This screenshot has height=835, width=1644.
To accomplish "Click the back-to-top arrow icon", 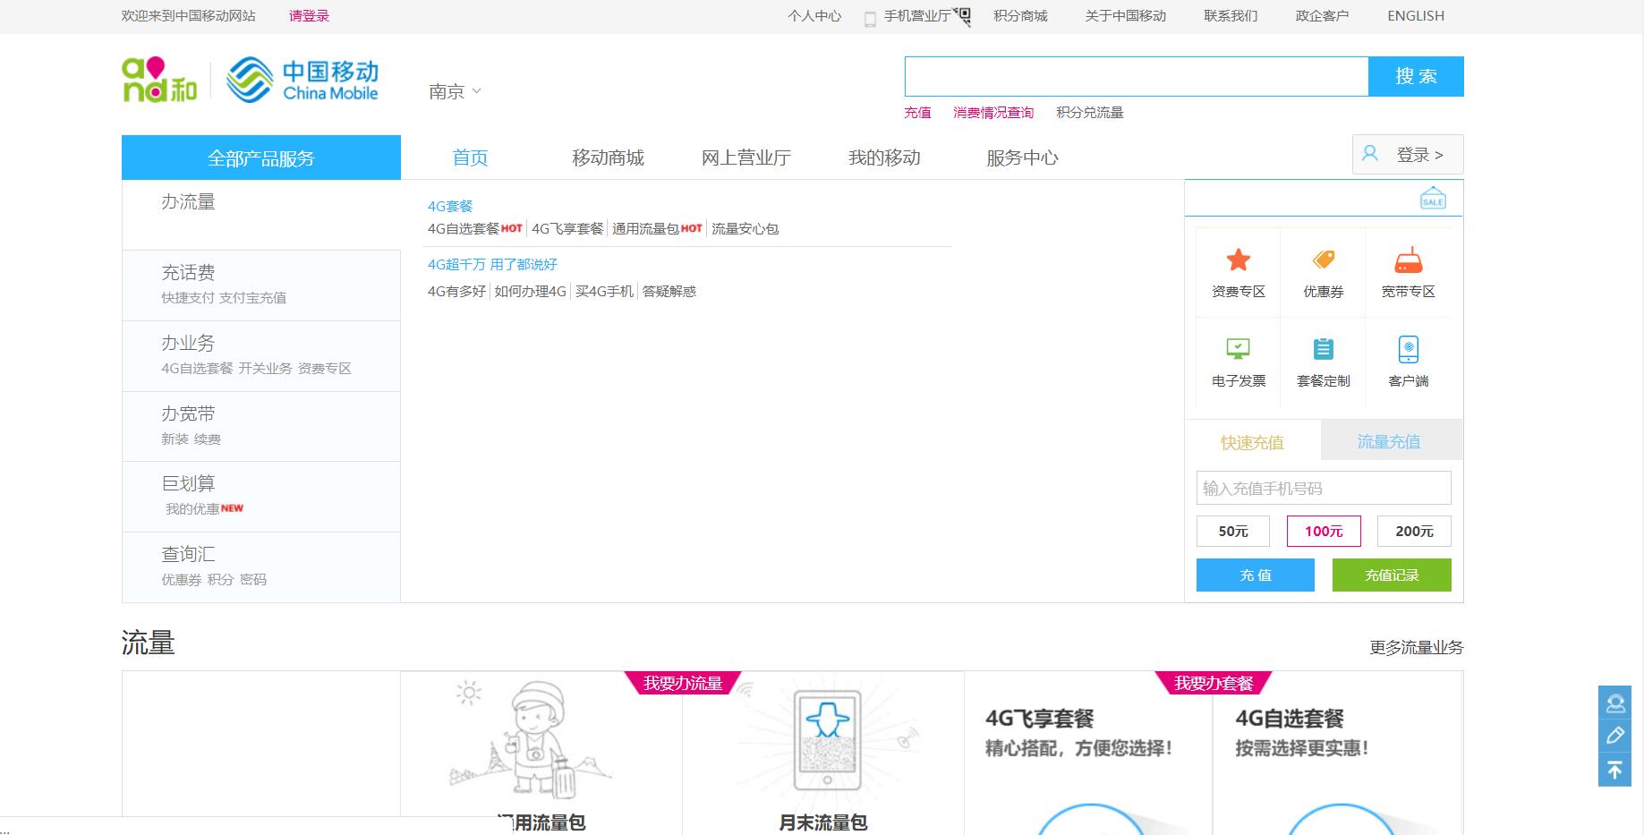I will [1614, 770].
